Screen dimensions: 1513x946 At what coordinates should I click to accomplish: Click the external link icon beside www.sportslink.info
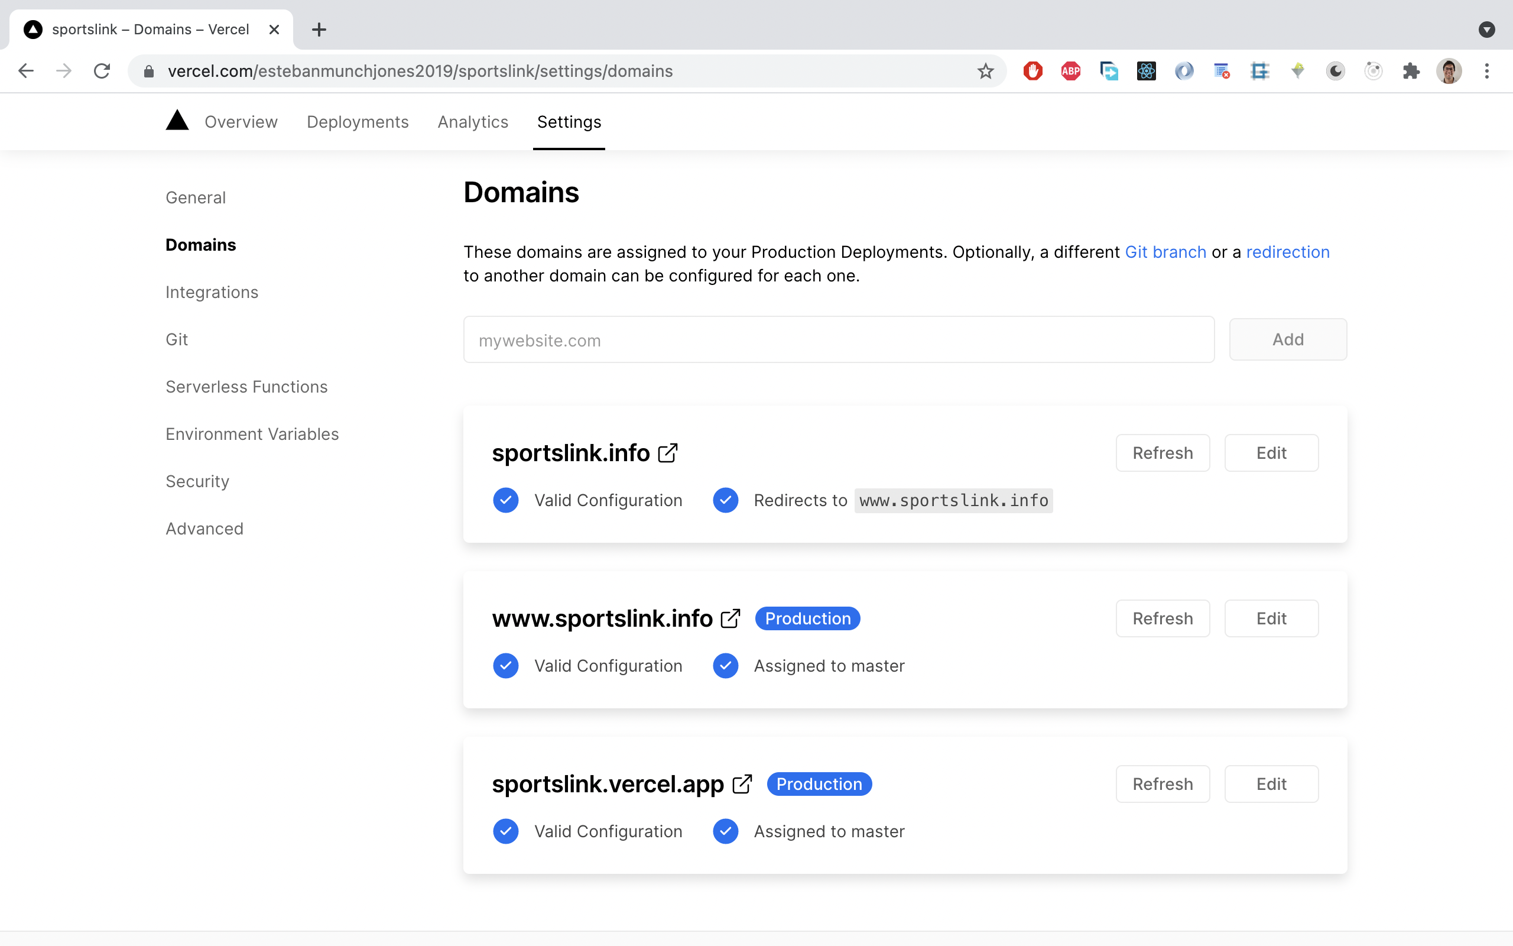tap(732, 618)
